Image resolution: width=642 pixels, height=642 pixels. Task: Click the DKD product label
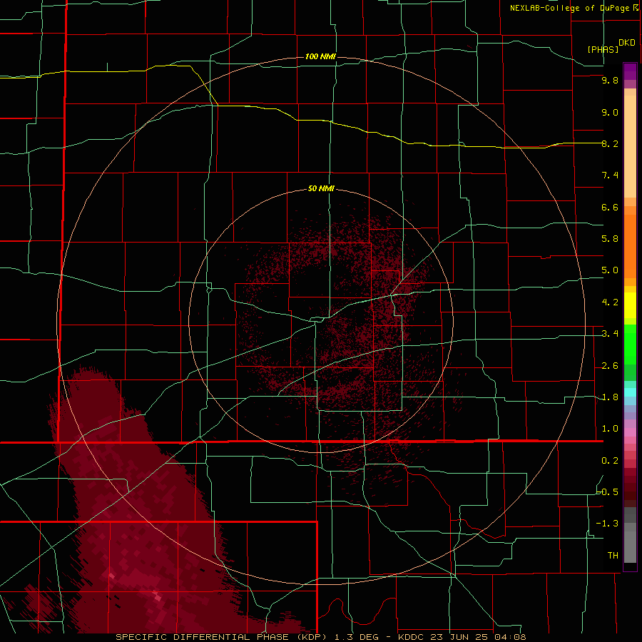pos(626,43)
